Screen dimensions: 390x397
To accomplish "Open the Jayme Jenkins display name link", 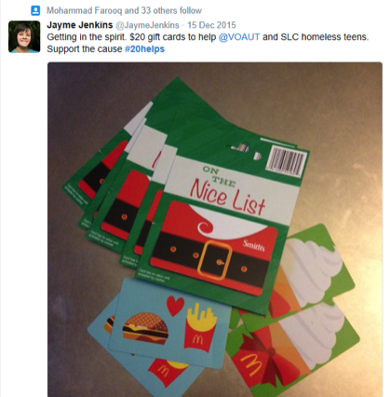I will click(80, 25).
